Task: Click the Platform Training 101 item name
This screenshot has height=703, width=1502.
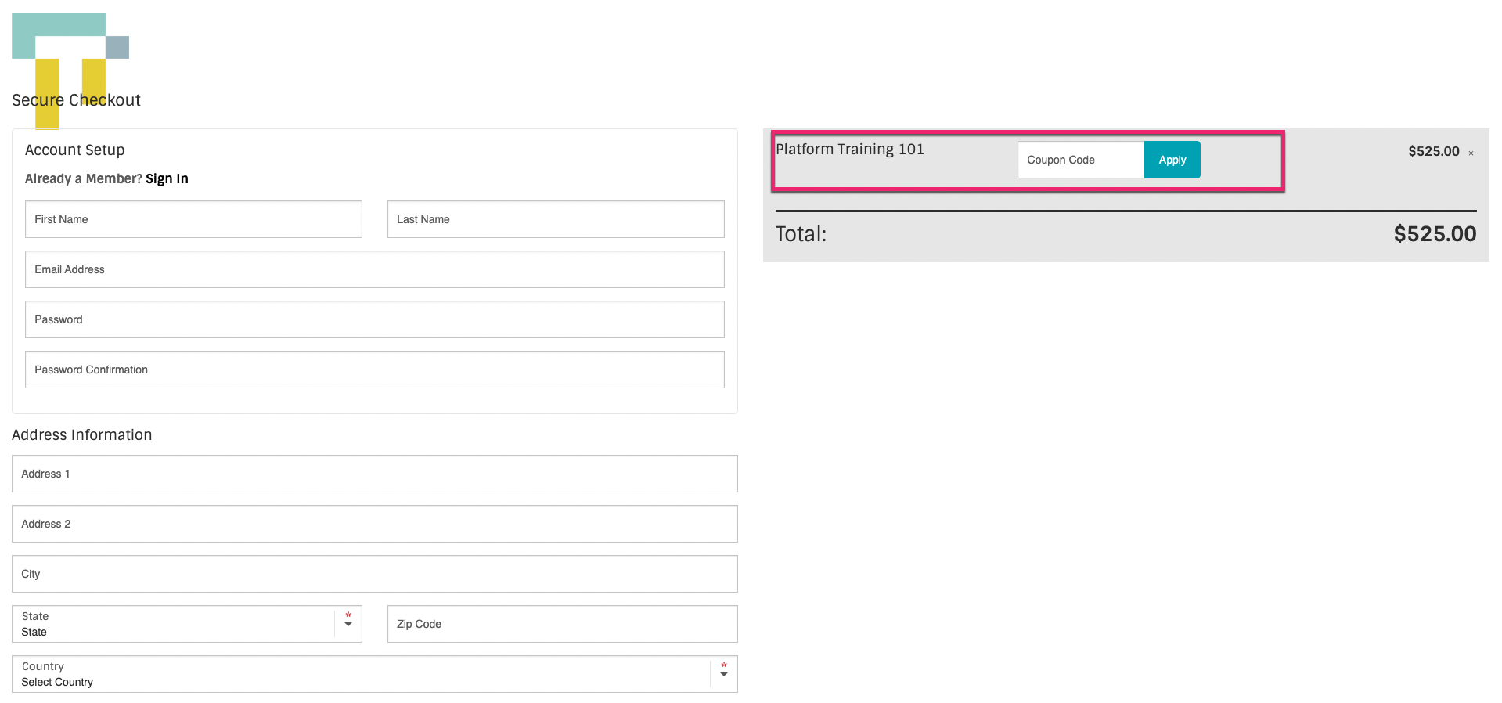Action: pos(849,149)
